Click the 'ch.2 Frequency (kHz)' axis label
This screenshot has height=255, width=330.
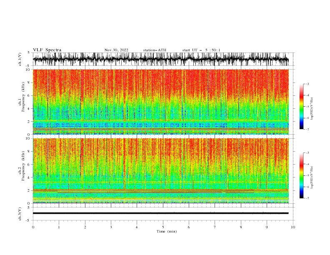[x=22, y=166]
